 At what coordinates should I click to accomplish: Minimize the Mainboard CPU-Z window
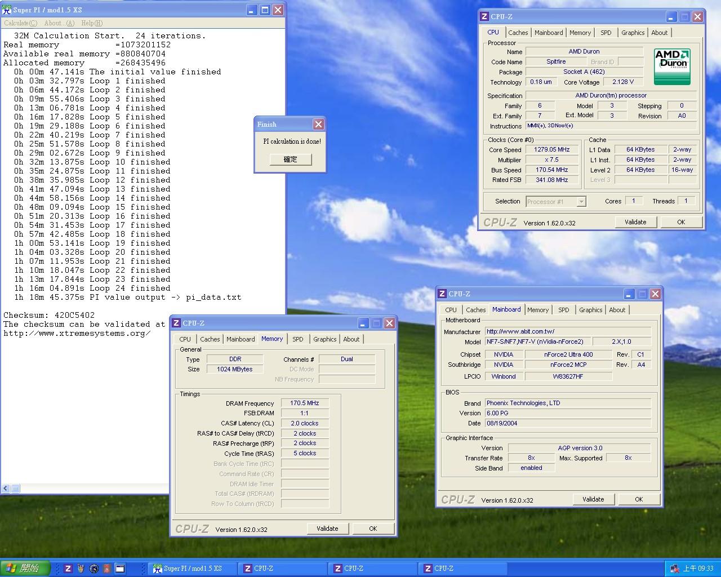click(x=629, y=294)
